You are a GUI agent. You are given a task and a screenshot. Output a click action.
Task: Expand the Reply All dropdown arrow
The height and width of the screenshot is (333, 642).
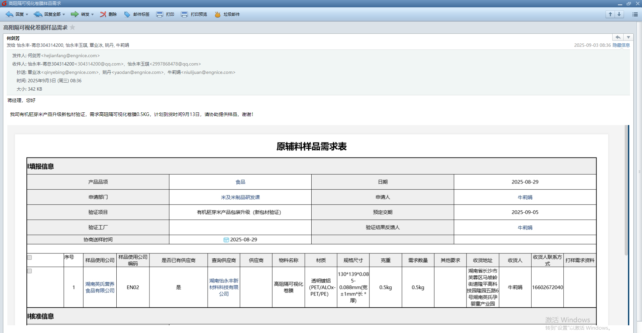pos(64,14)
